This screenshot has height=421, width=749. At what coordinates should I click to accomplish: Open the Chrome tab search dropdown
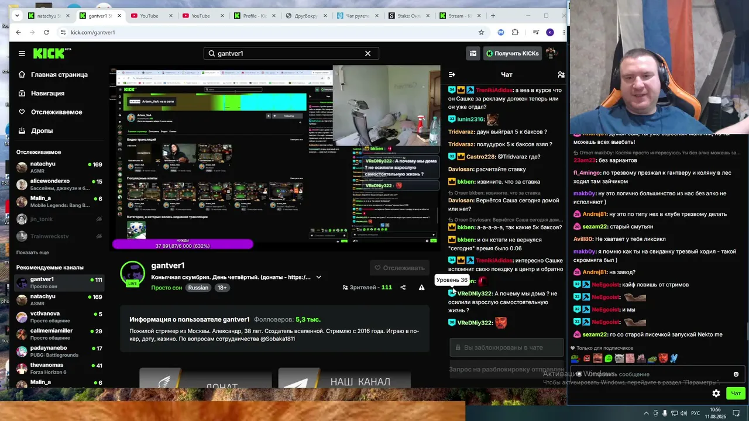point(17,16)
